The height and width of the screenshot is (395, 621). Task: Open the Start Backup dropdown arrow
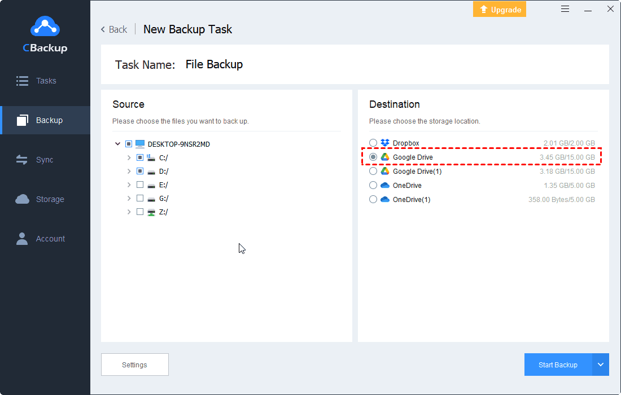pos(601,365)
